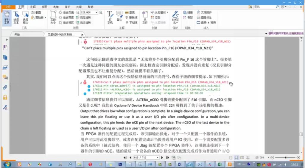Enable two-page facing view mode

pos(242,158)
